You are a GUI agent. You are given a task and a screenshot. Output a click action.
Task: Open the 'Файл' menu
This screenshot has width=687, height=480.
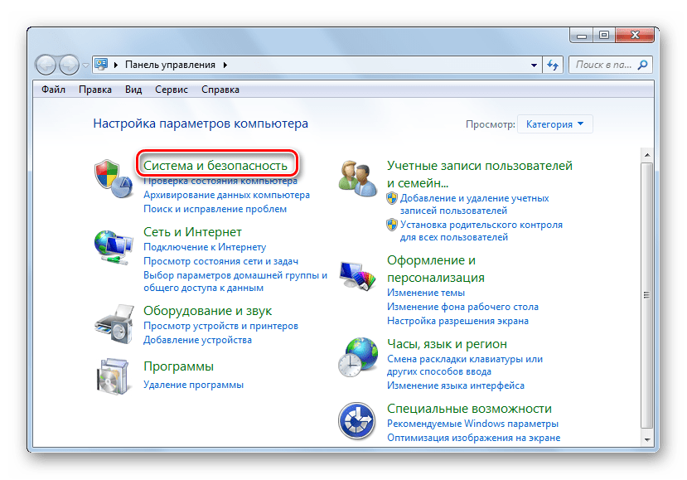click(54, 90)
